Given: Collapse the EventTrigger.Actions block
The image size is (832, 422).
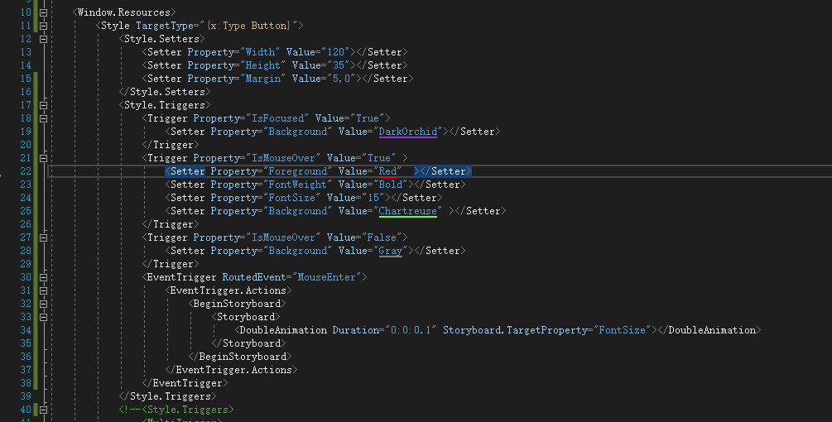Looking at the screenshot, I should 43,290.
